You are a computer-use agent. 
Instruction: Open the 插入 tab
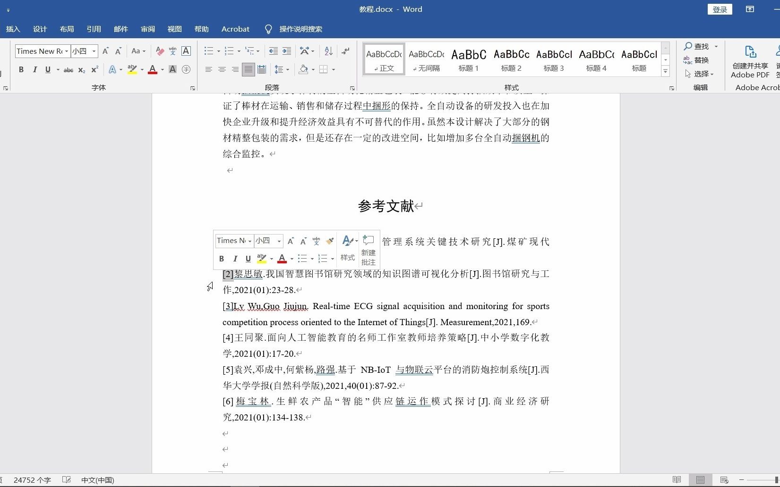[x=13, y=29]
